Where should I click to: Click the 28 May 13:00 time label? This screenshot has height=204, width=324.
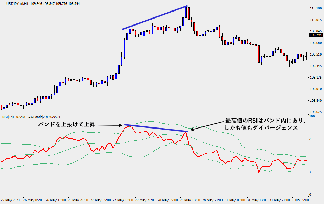(x=189, y=201)
